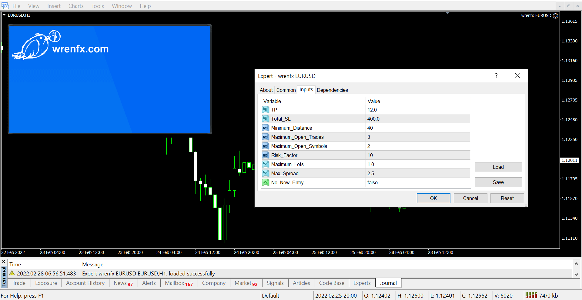Click the expert advisor smiley face icon

point(555,16)
